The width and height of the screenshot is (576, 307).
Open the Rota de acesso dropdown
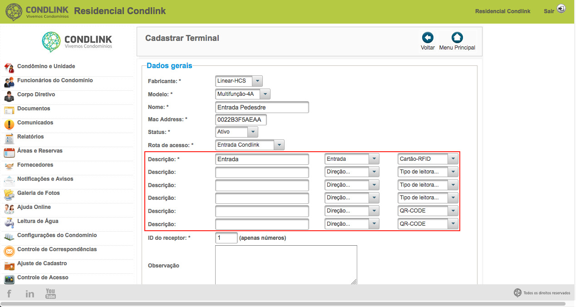(x=250, y=145)
